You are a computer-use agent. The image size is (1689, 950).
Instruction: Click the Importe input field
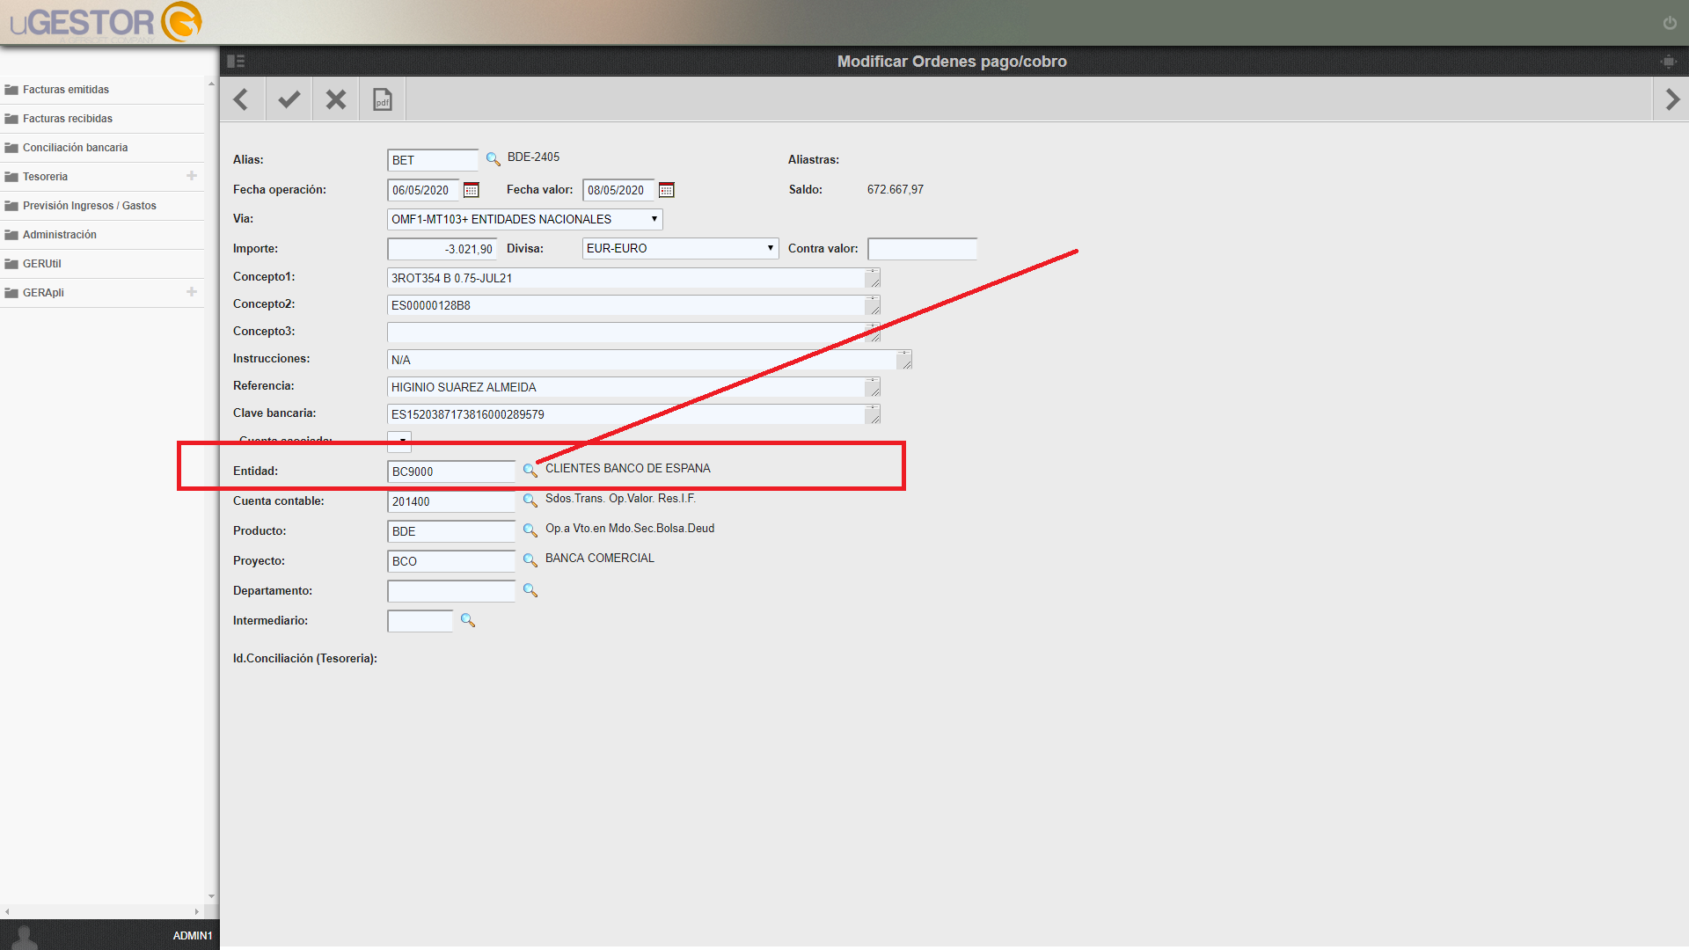click(442, 249)
